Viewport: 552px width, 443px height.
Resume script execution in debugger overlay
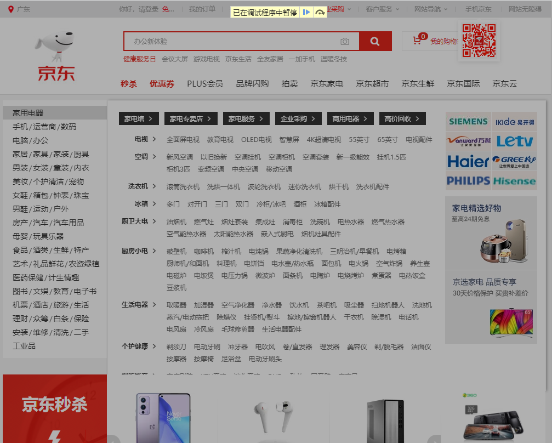[306, 12]
